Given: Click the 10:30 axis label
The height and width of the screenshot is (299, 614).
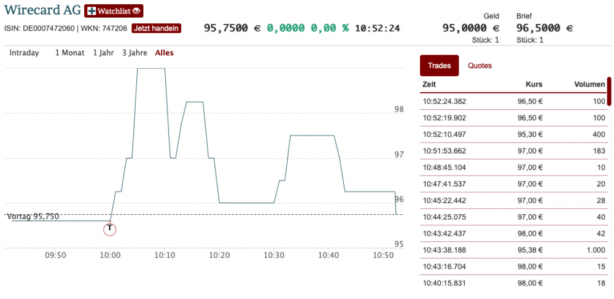Looking at the screenshot, I should (273, 255).
